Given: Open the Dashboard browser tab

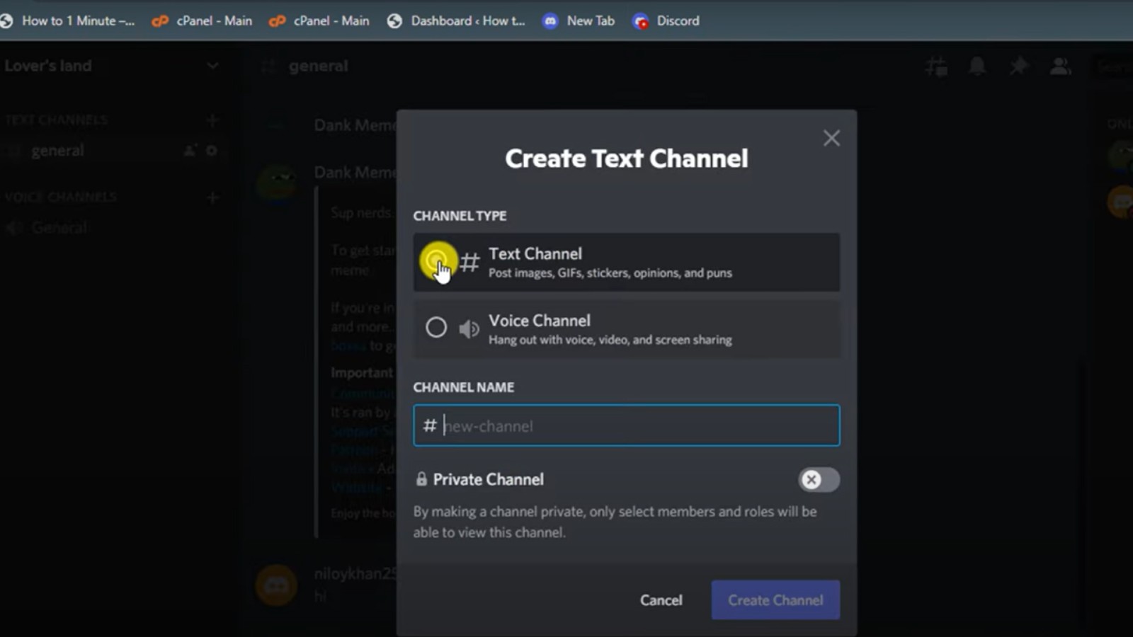Looking at the screenshot, I should [x=457, y=21].
